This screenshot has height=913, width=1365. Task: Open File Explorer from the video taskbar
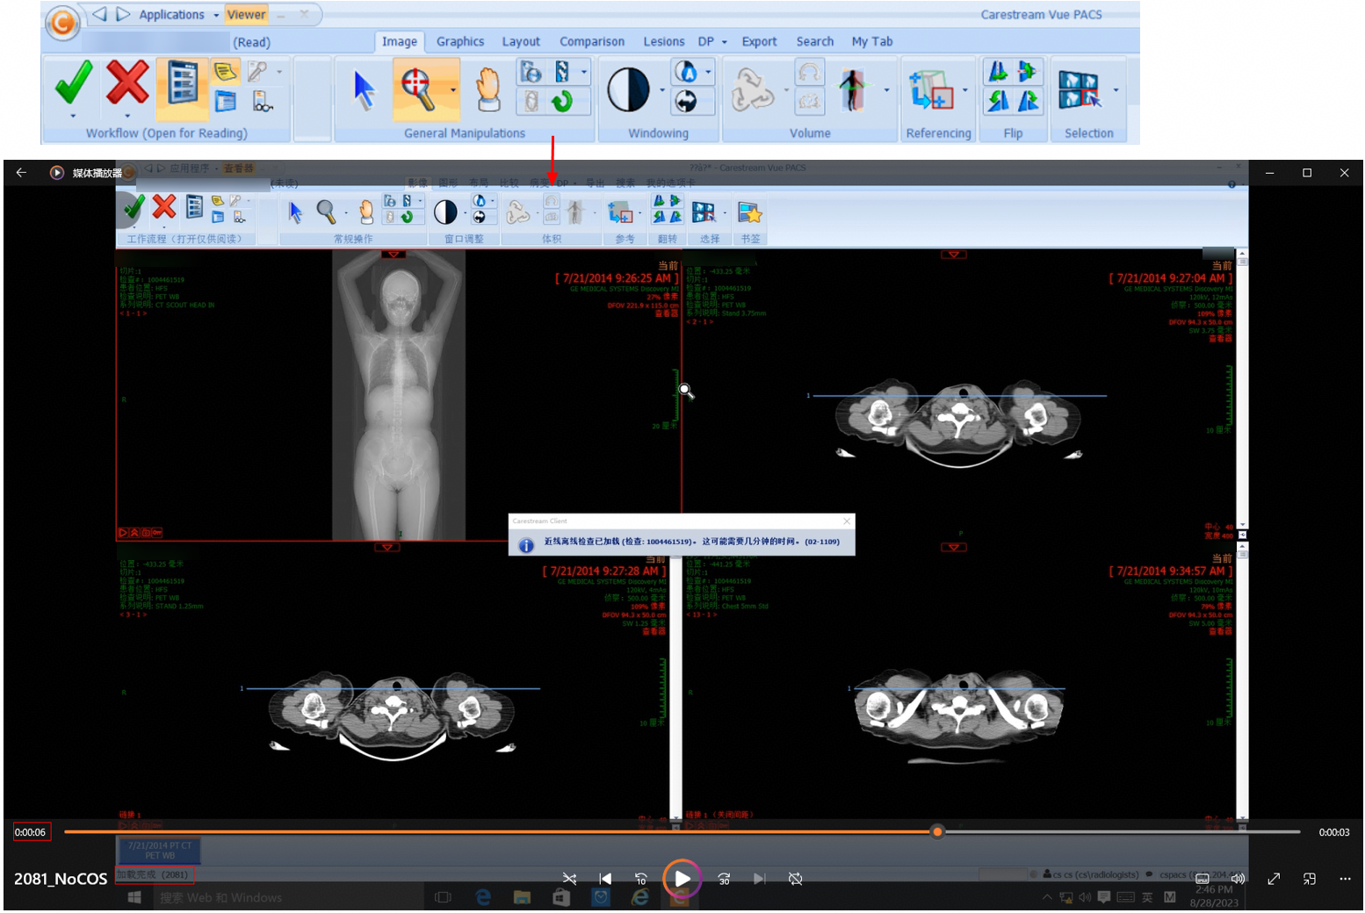click(x=522, y=897)
